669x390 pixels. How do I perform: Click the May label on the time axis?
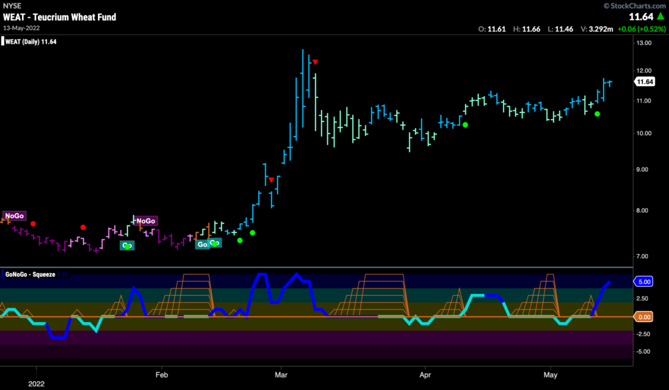click(x=550, y=374)
